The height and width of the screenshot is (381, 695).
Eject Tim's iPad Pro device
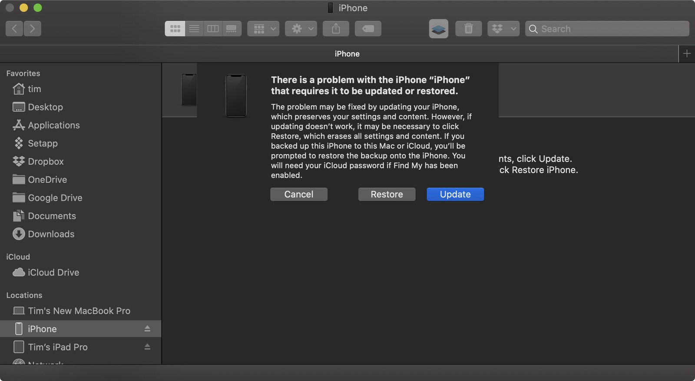click(x=147, y=347)
